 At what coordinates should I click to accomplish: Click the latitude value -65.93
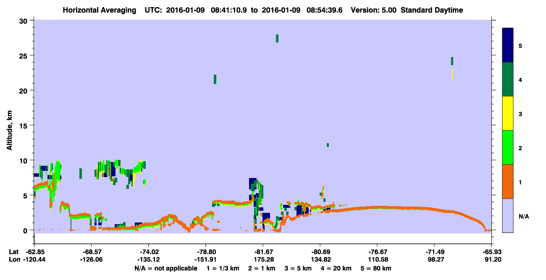[491, 252]
